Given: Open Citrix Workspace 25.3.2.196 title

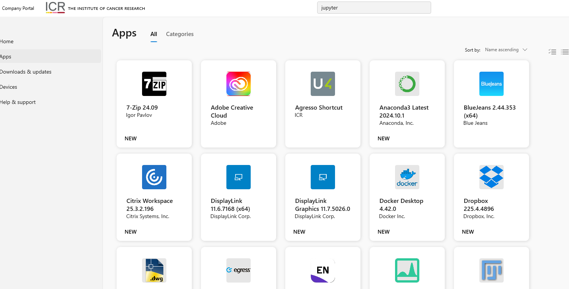Looking at the screenshot, I should click(150, 205).
